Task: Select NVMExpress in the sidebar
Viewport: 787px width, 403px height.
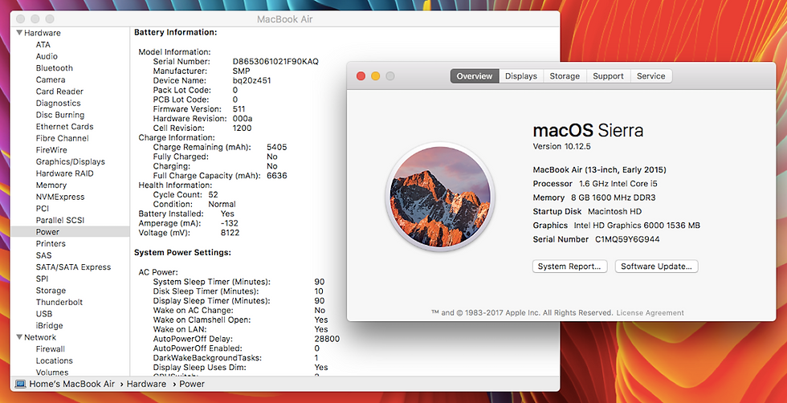Action: (60, 197)
